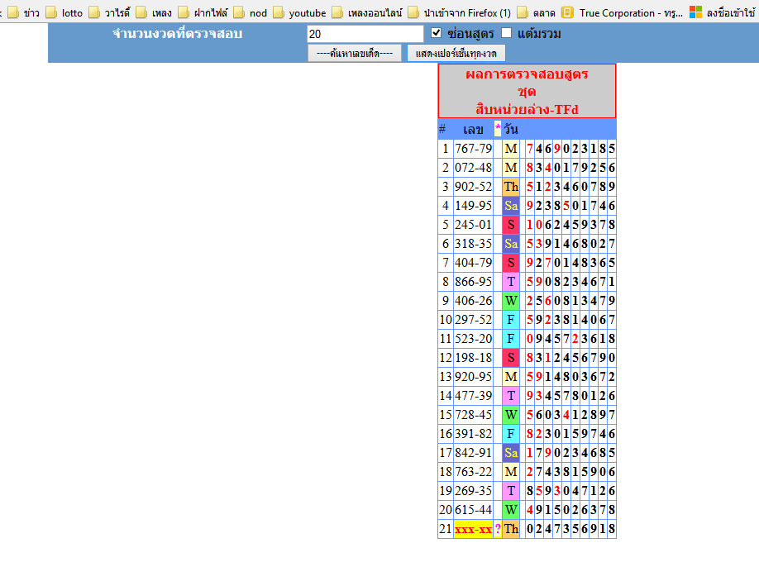Click the number 615-44 in row 20
Screen dimensions: 759x562
474,510
